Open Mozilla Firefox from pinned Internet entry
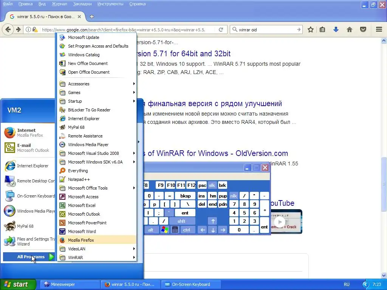This screenshot has width=387, height=290. 29,133
